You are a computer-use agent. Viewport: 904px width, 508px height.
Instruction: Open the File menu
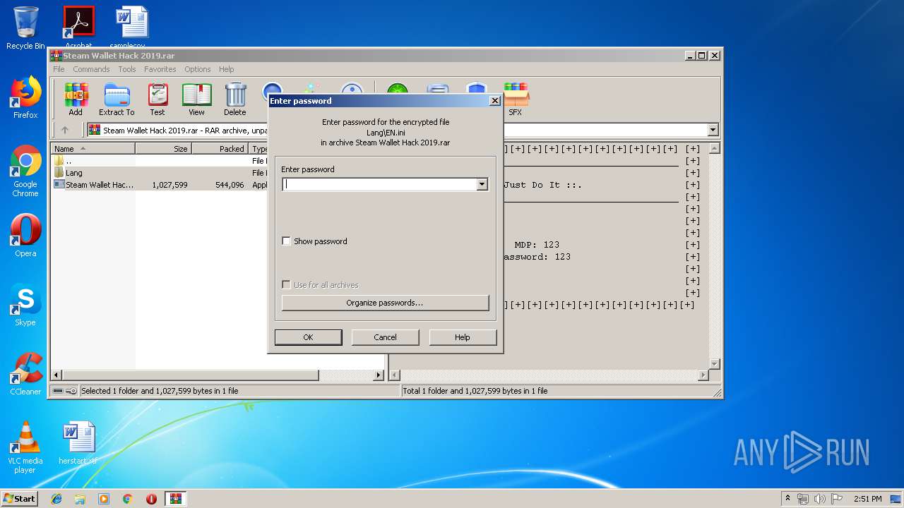point(59,69)
